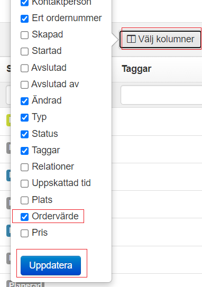Enable the Pris column checkbox
This screenshot has width=202, height=287.
[24, 234]
